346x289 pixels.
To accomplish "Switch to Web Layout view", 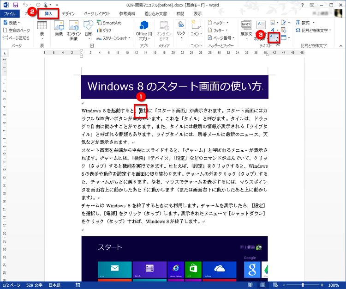I will coord(275,285).
